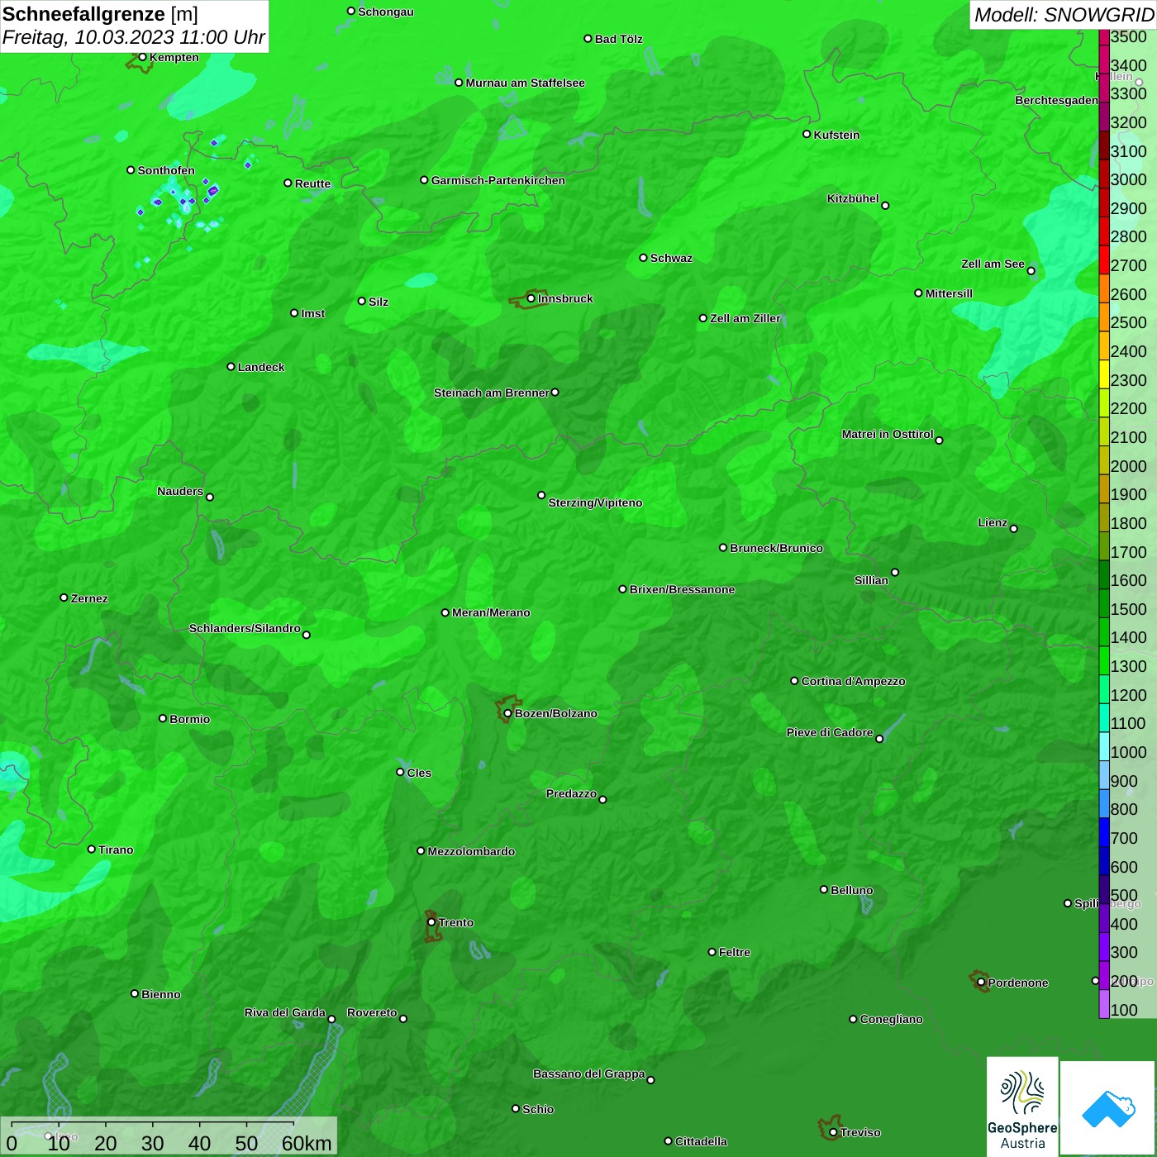The height and width of the screenshot is (1157, 1157).
Task: Click the Zell am See location dot
Action: point(1031,271)
